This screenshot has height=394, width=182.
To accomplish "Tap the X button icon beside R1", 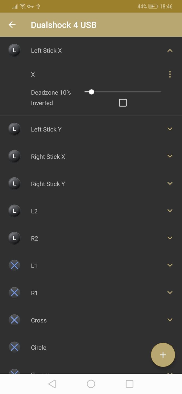I will click(14, 293).
